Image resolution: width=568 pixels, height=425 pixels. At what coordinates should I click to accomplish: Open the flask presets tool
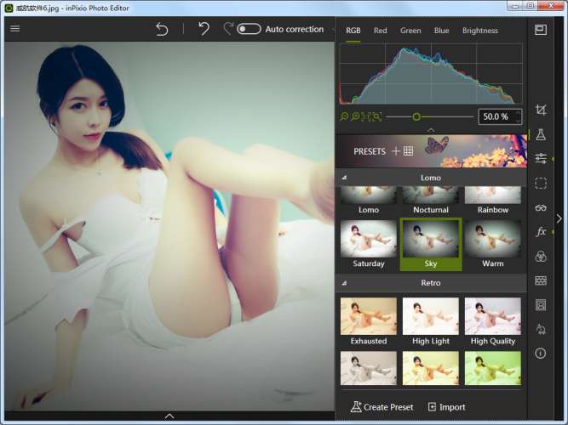[540, 134]
